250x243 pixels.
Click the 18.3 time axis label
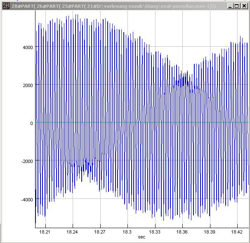coord(127,232)
